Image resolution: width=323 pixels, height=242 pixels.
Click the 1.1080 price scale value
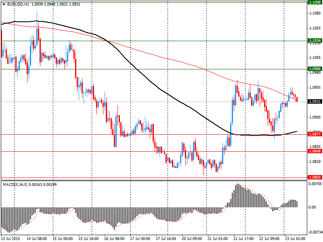315,13
